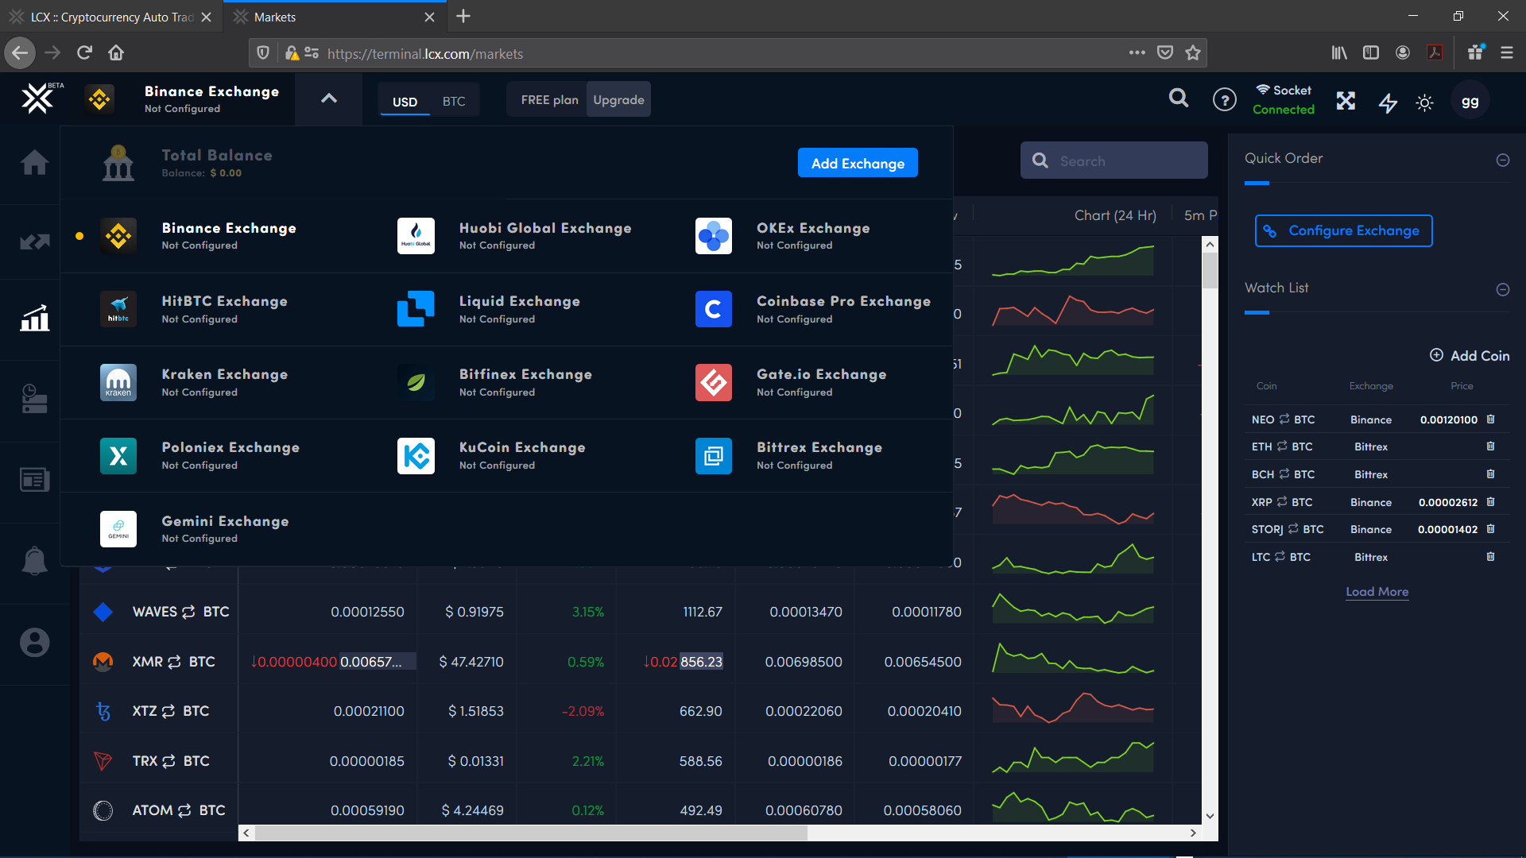Viewport: 1526px width, 858px height.
Task: Click the markets Search input field
Action: click(x=1129, y=161)
